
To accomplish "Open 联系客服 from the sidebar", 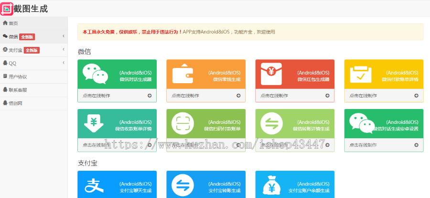I will 34,90.
